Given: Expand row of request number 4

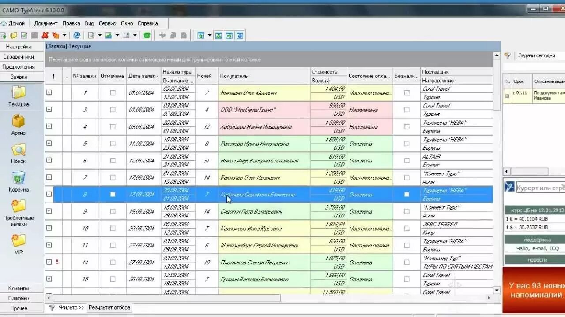Looking at the screenshot, I should (x=49, y=126).
